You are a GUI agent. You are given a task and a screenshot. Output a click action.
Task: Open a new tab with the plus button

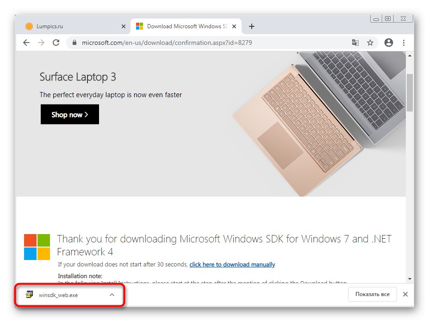(252, 26)
